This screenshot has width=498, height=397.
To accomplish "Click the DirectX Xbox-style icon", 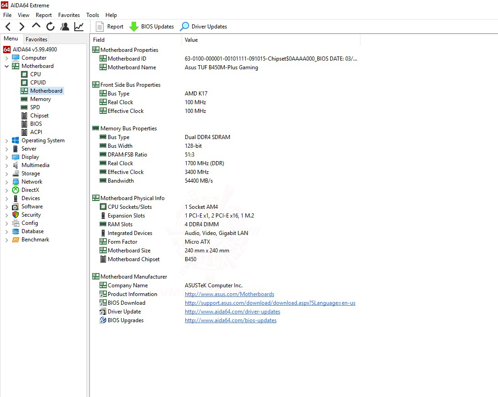I will 16,190.
